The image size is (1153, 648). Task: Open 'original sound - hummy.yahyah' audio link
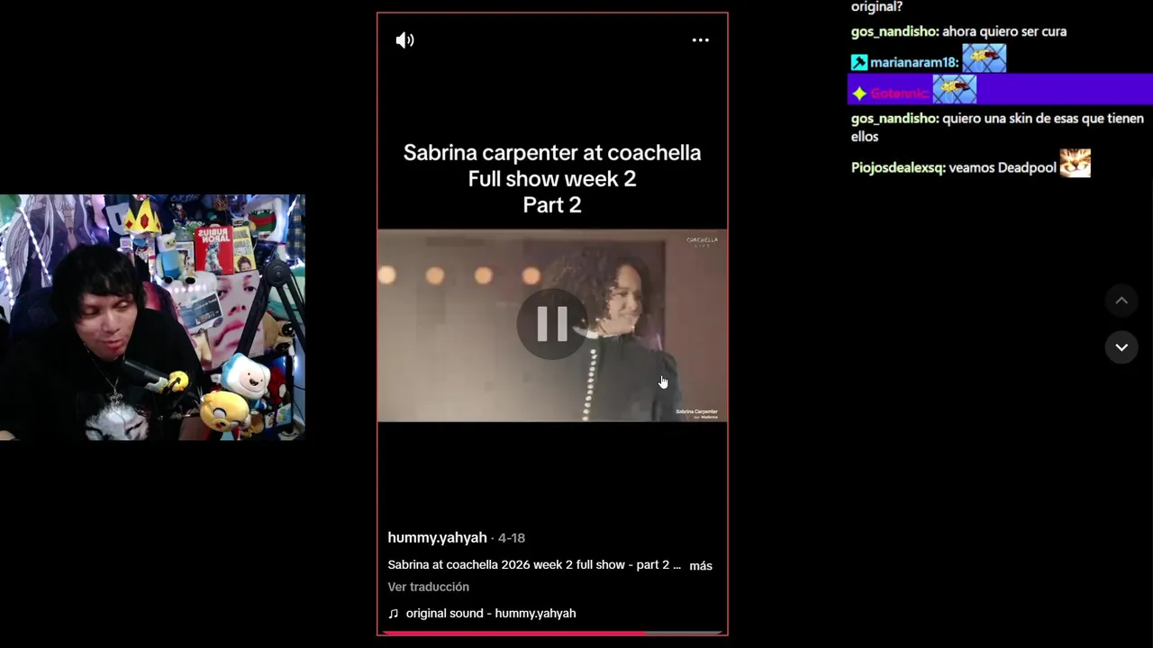491,613
